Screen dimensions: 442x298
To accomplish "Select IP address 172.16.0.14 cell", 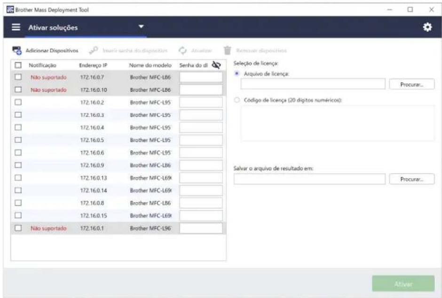I will [94, 190].
